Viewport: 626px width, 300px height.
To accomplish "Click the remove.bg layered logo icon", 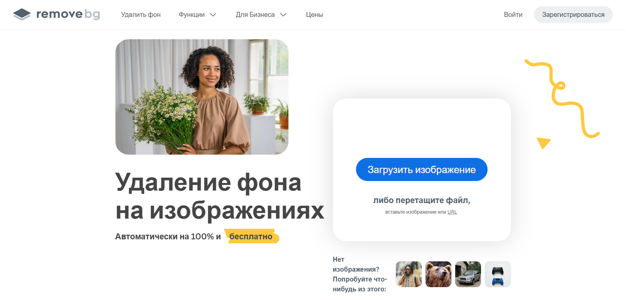I will tap(22, 14).
